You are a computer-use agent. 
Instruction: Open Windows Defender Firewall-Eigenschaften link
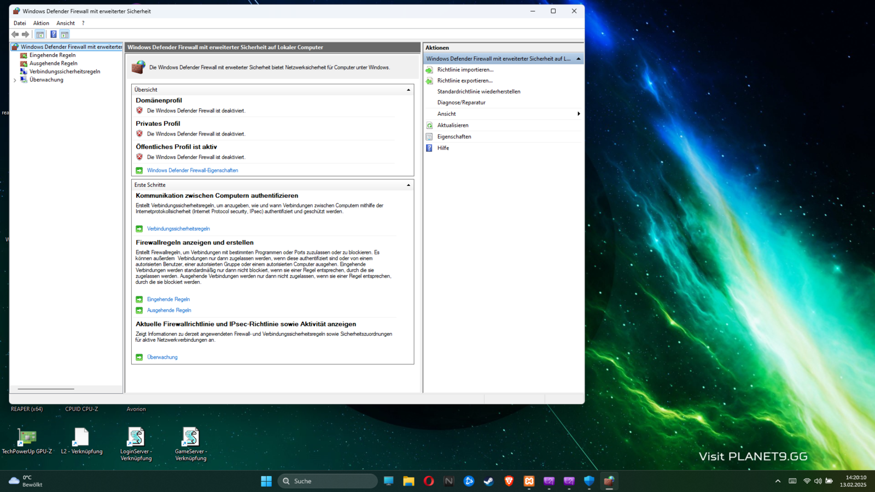click(x=192, y=171)
